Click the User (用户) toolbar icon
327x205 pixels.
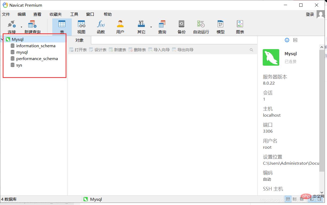coord(120,24)
